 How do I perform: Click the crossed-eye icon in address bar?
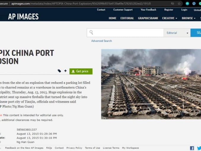(173, 4)
